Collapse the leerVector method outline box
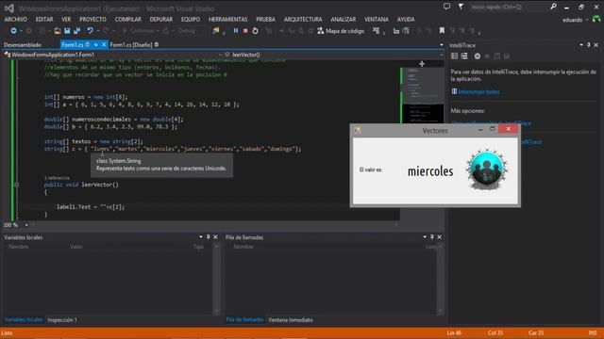Image resolution: width=604 pixels, height=339 pixels. pyautogui.click(x=17, y=185)
